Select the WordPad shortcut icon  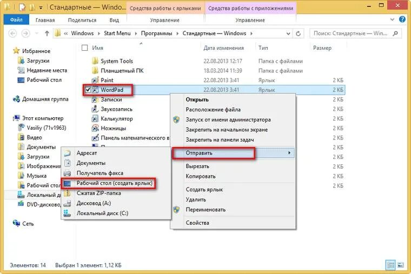95,90
